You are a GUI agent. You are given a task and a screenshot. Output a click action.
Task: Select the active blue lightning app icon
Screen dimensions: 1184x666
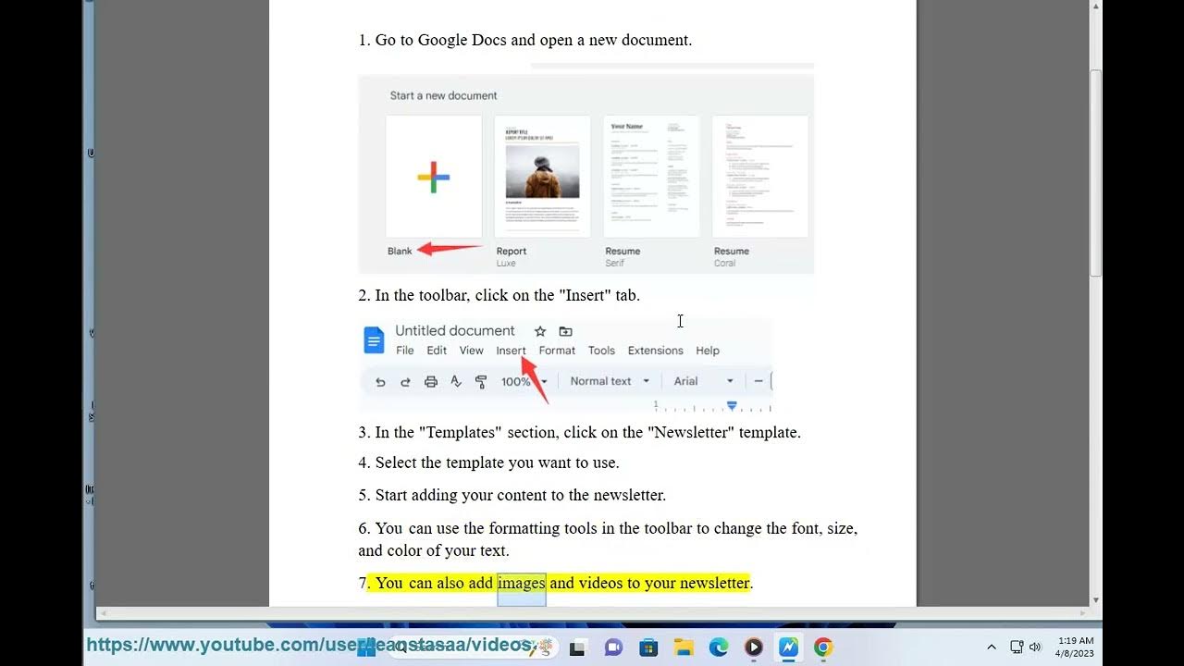click(x=788, y=647)
